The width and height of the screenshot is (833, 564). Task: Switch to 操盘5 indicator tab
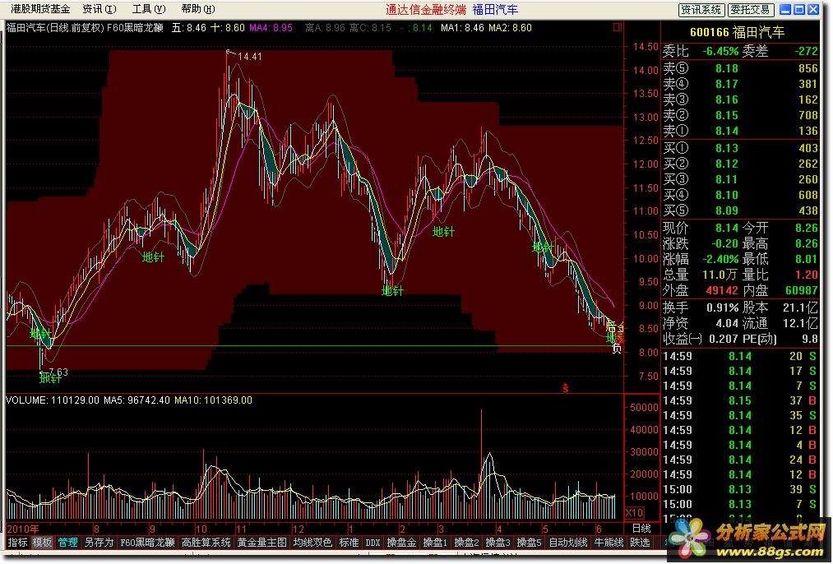click(x=529, y=543)
